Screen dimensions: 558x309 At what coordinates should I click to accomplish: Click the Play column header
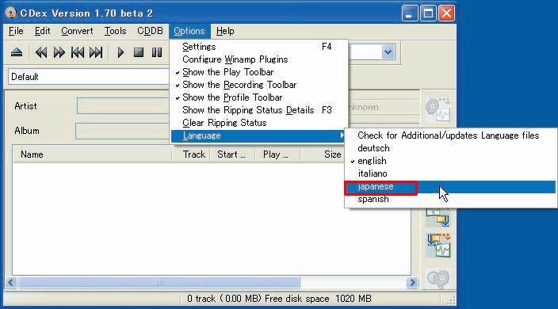277,154
